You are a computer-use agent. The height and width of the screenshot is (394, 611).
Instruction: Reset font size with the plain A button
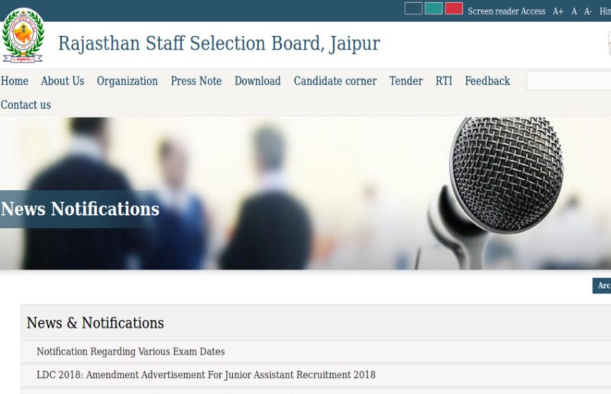click(x=574, y=11)
